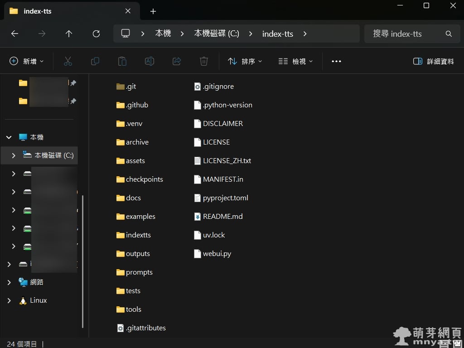Click the Copy icon in toolbar
This screenshot has height=348, width=464.
pos(95,61)
